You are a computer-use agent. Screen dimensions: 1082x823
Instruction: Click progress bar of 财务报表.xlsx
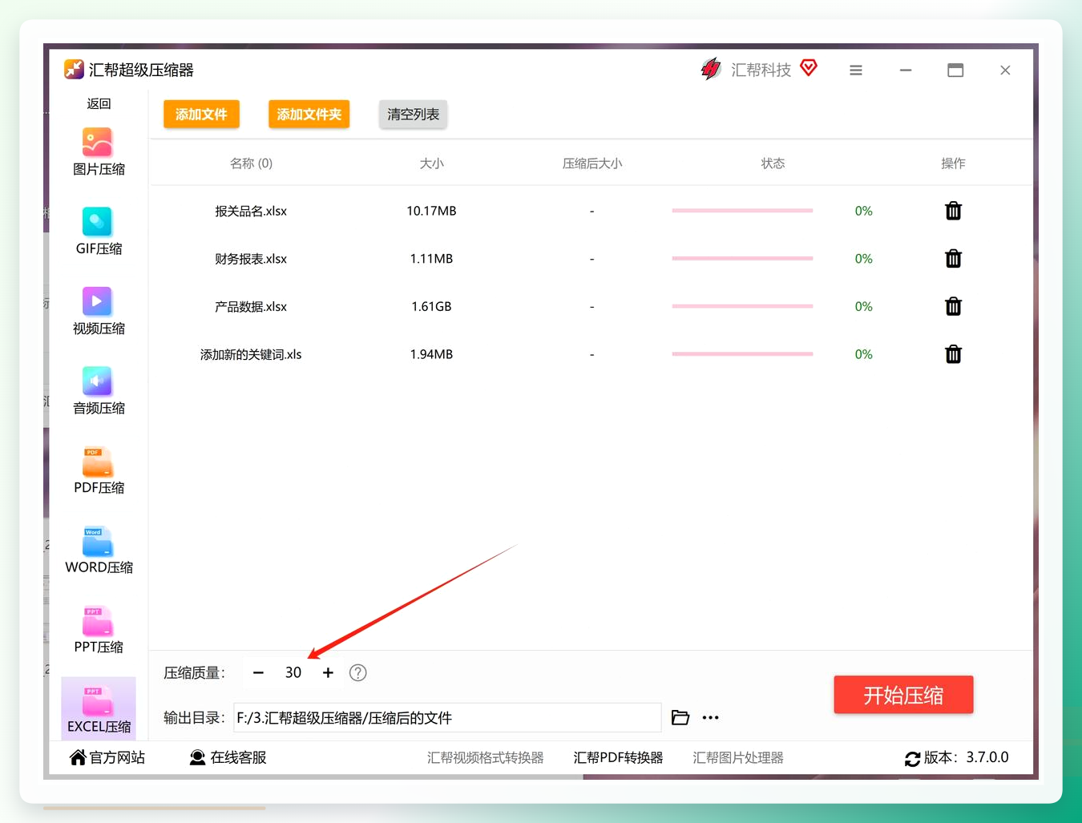tap(742, 259)
